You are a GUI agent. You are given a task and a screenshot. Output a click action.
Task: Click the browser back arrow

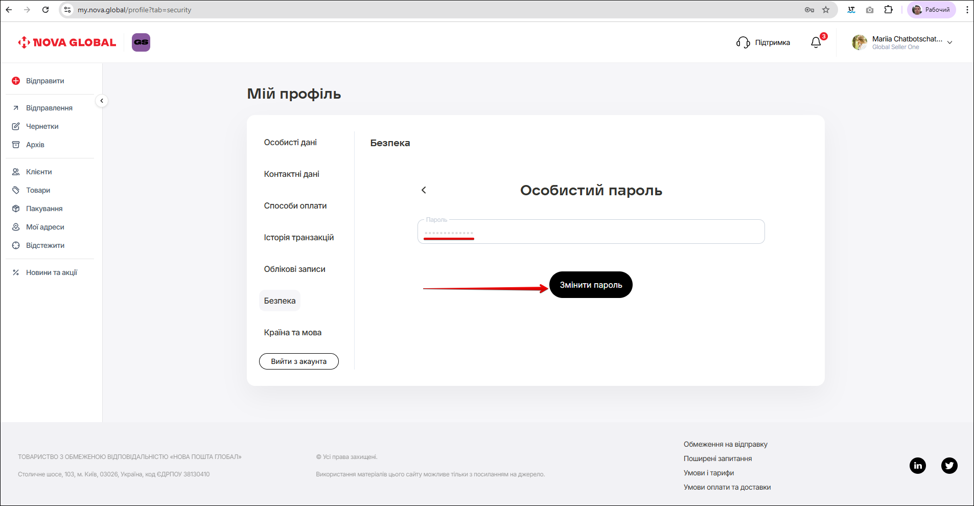click(9, 10)
